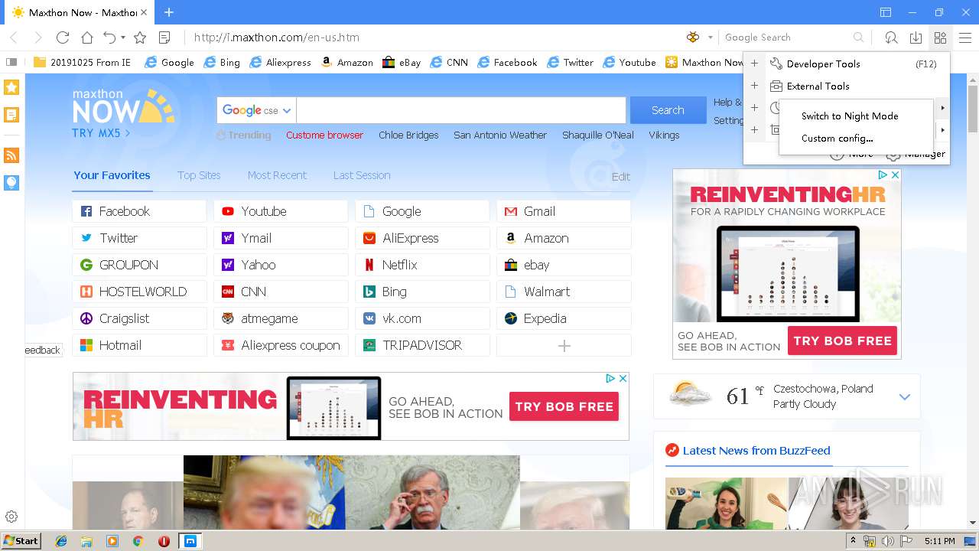Open the TRIPADVISOR favorite tile

click(x=422, y=345)
